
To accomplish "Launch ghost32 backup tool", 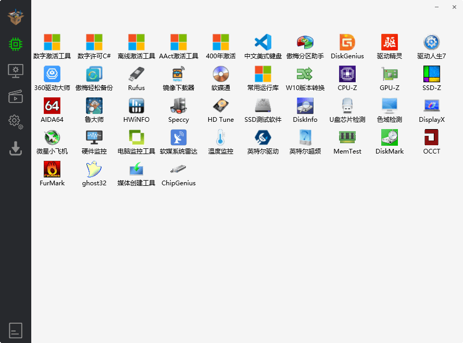I will (94, 173).
